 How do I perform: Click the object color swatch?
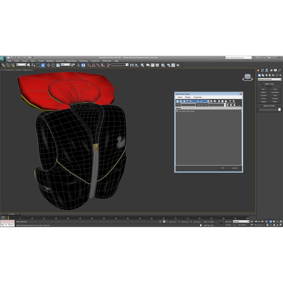point(279,110)
